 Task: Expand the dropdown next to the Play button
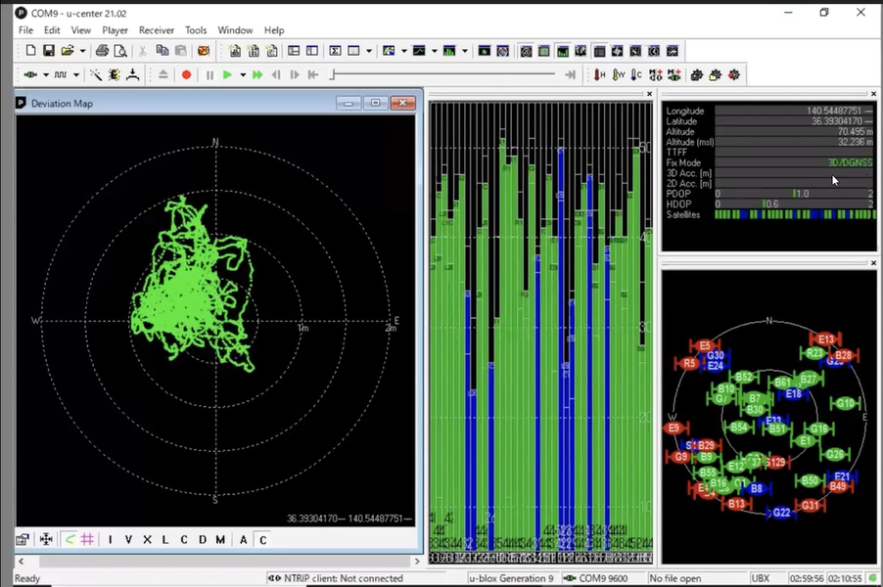(242, 74)
